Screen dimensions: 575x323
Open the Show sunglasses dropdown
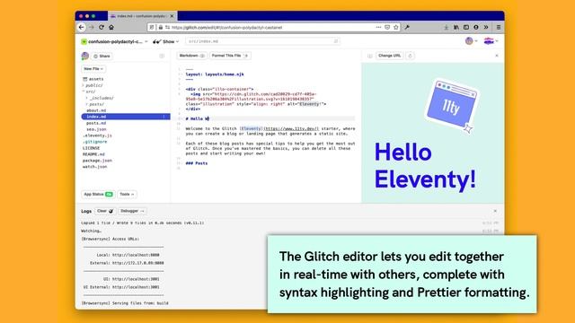165,41
